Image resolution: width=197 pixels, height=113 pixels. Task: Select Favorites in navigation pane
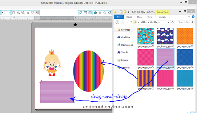[124, 30]
